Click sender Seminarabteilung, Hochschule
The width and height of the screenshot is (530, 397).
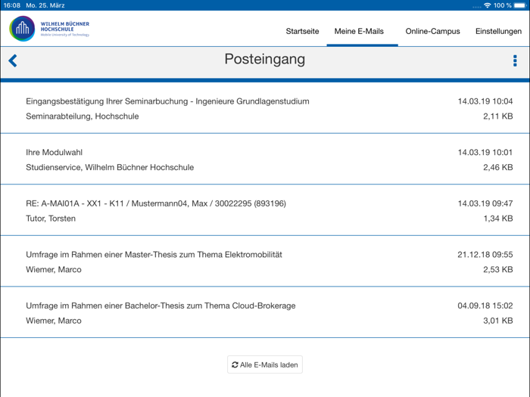[82, 116]
